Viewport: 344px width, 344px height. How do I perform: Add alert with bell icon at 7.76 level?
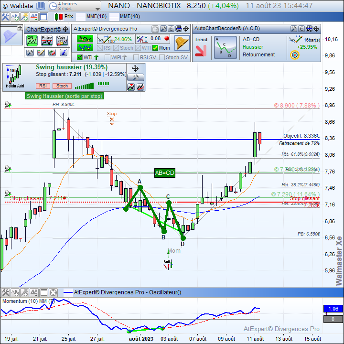tap(8, 168)
